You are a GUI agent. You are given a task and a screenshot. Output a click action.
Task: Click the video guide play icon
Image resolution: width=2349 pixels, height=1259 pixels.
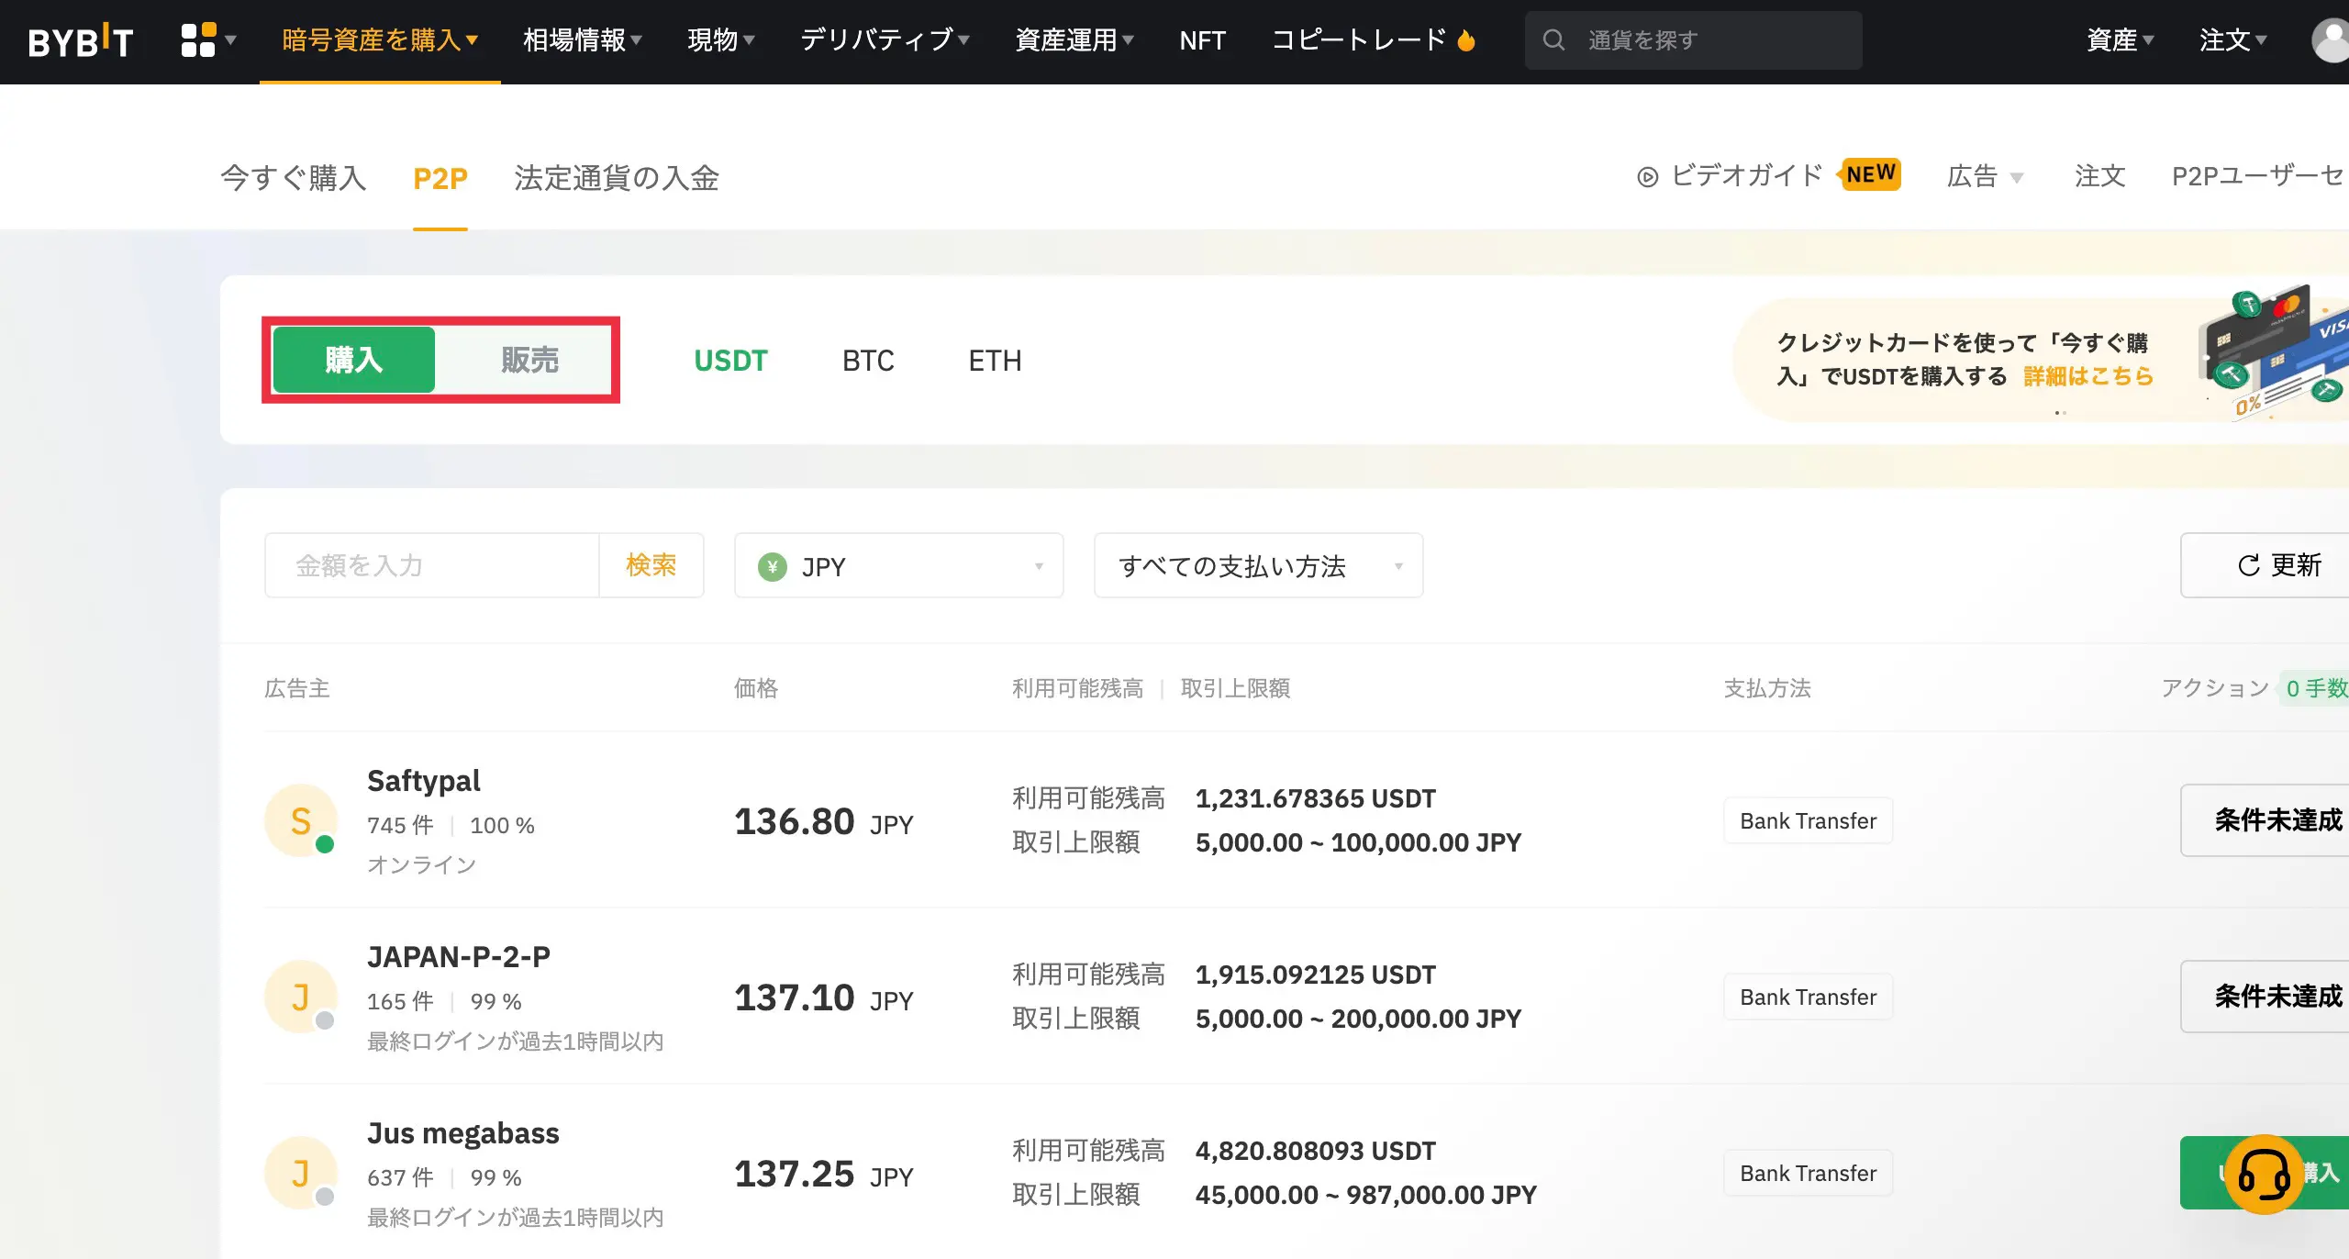[1648, 177]
